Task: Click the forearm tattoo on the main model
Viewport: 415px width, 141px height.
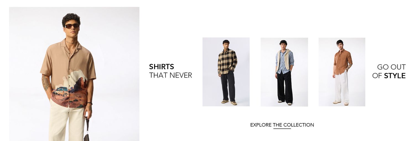Action: pos(46,82)
